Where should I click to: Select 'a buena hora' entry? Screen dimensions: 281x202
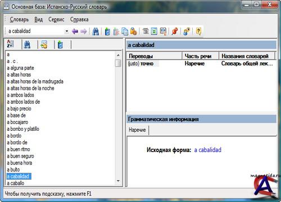point(20,163)
